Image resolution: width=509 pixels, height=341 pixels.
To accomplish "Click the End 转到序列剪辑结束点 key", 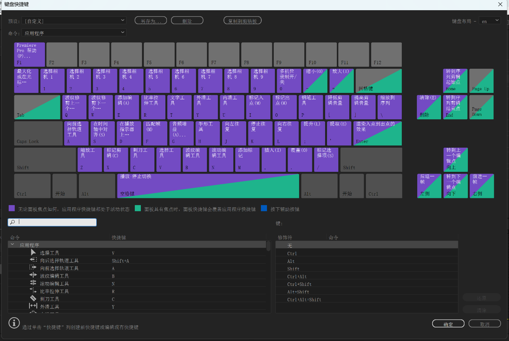I will [455, 107].
